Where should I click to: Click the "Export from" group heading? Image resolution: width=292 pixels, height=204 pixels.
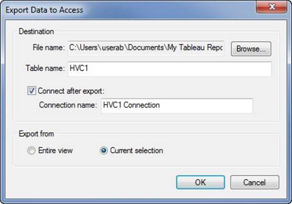36,134
